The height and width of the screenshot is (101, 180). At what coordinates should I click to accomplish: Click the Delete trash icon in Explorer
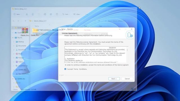tap(57, 14)
